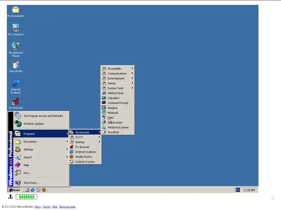Expand the System Tools submenu

coord(117,88)
